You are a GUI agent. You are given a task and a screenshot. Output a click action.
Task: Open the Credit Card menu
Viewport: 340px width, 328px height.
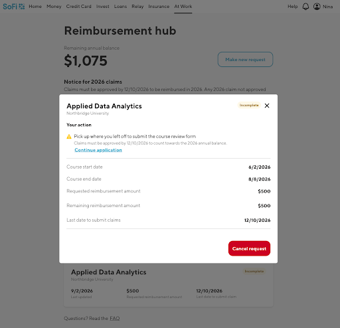tap(78, 7)
